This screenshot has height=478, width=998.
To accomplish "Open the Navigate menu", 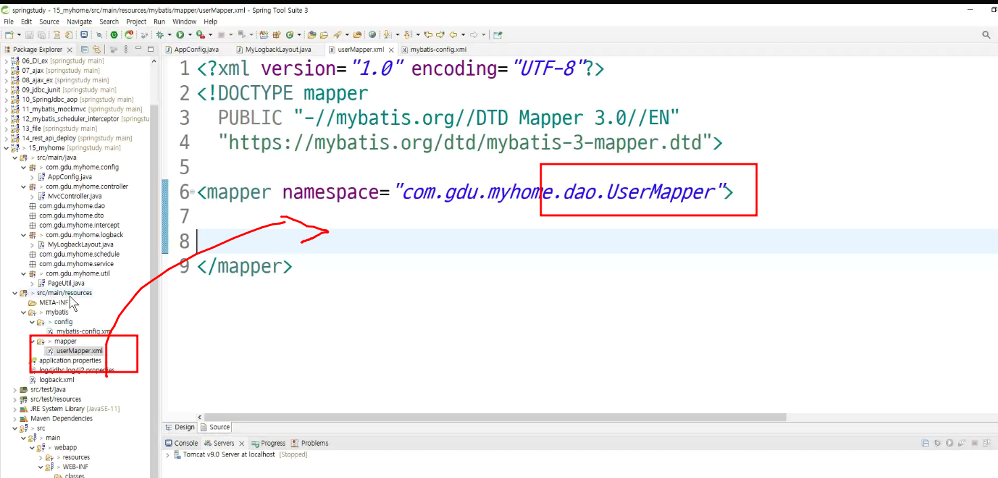I will click(x=79, y=22).
